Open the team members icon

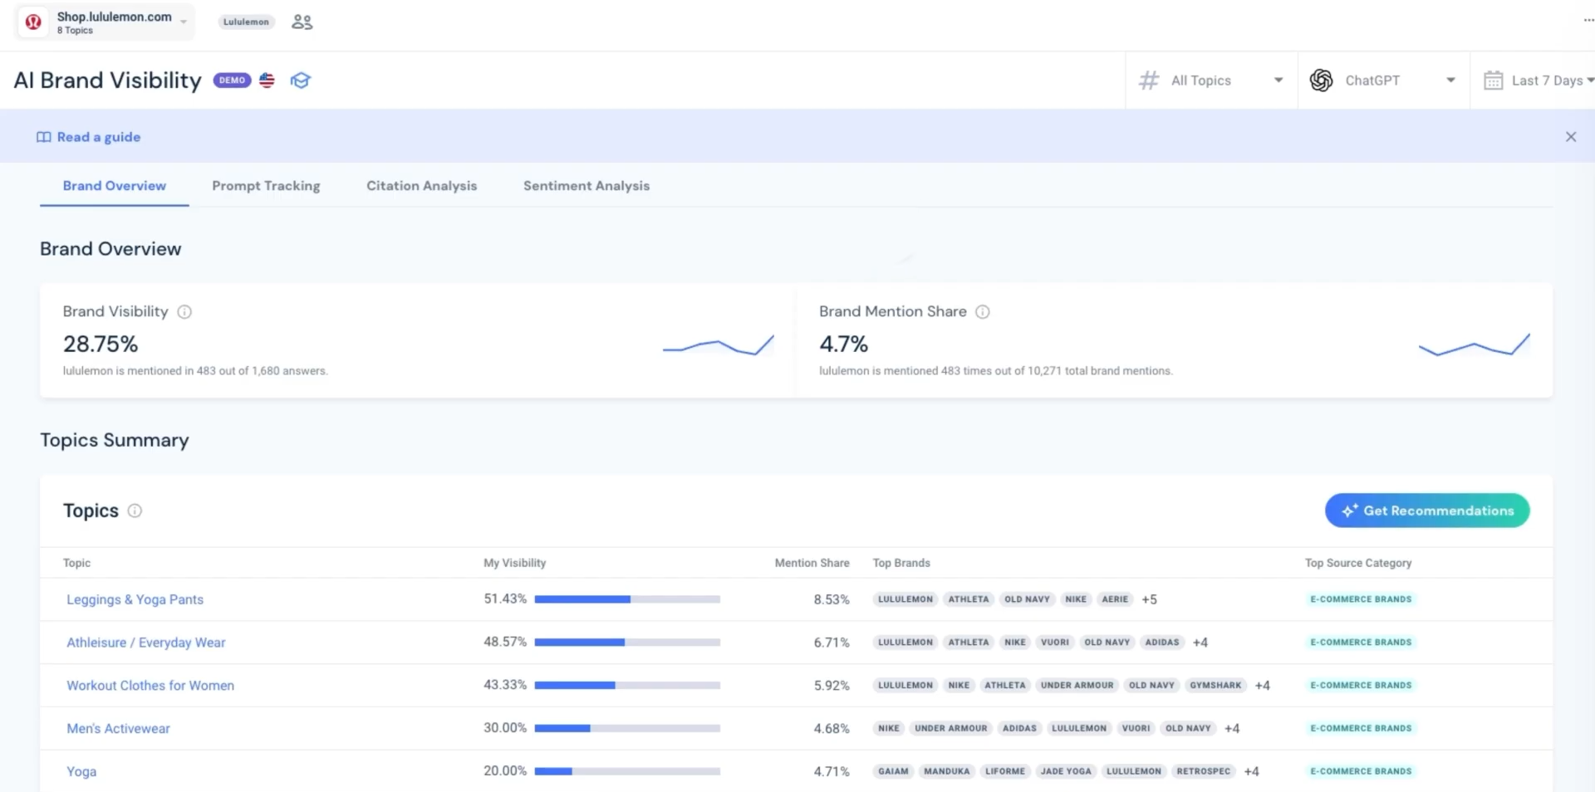302,22
